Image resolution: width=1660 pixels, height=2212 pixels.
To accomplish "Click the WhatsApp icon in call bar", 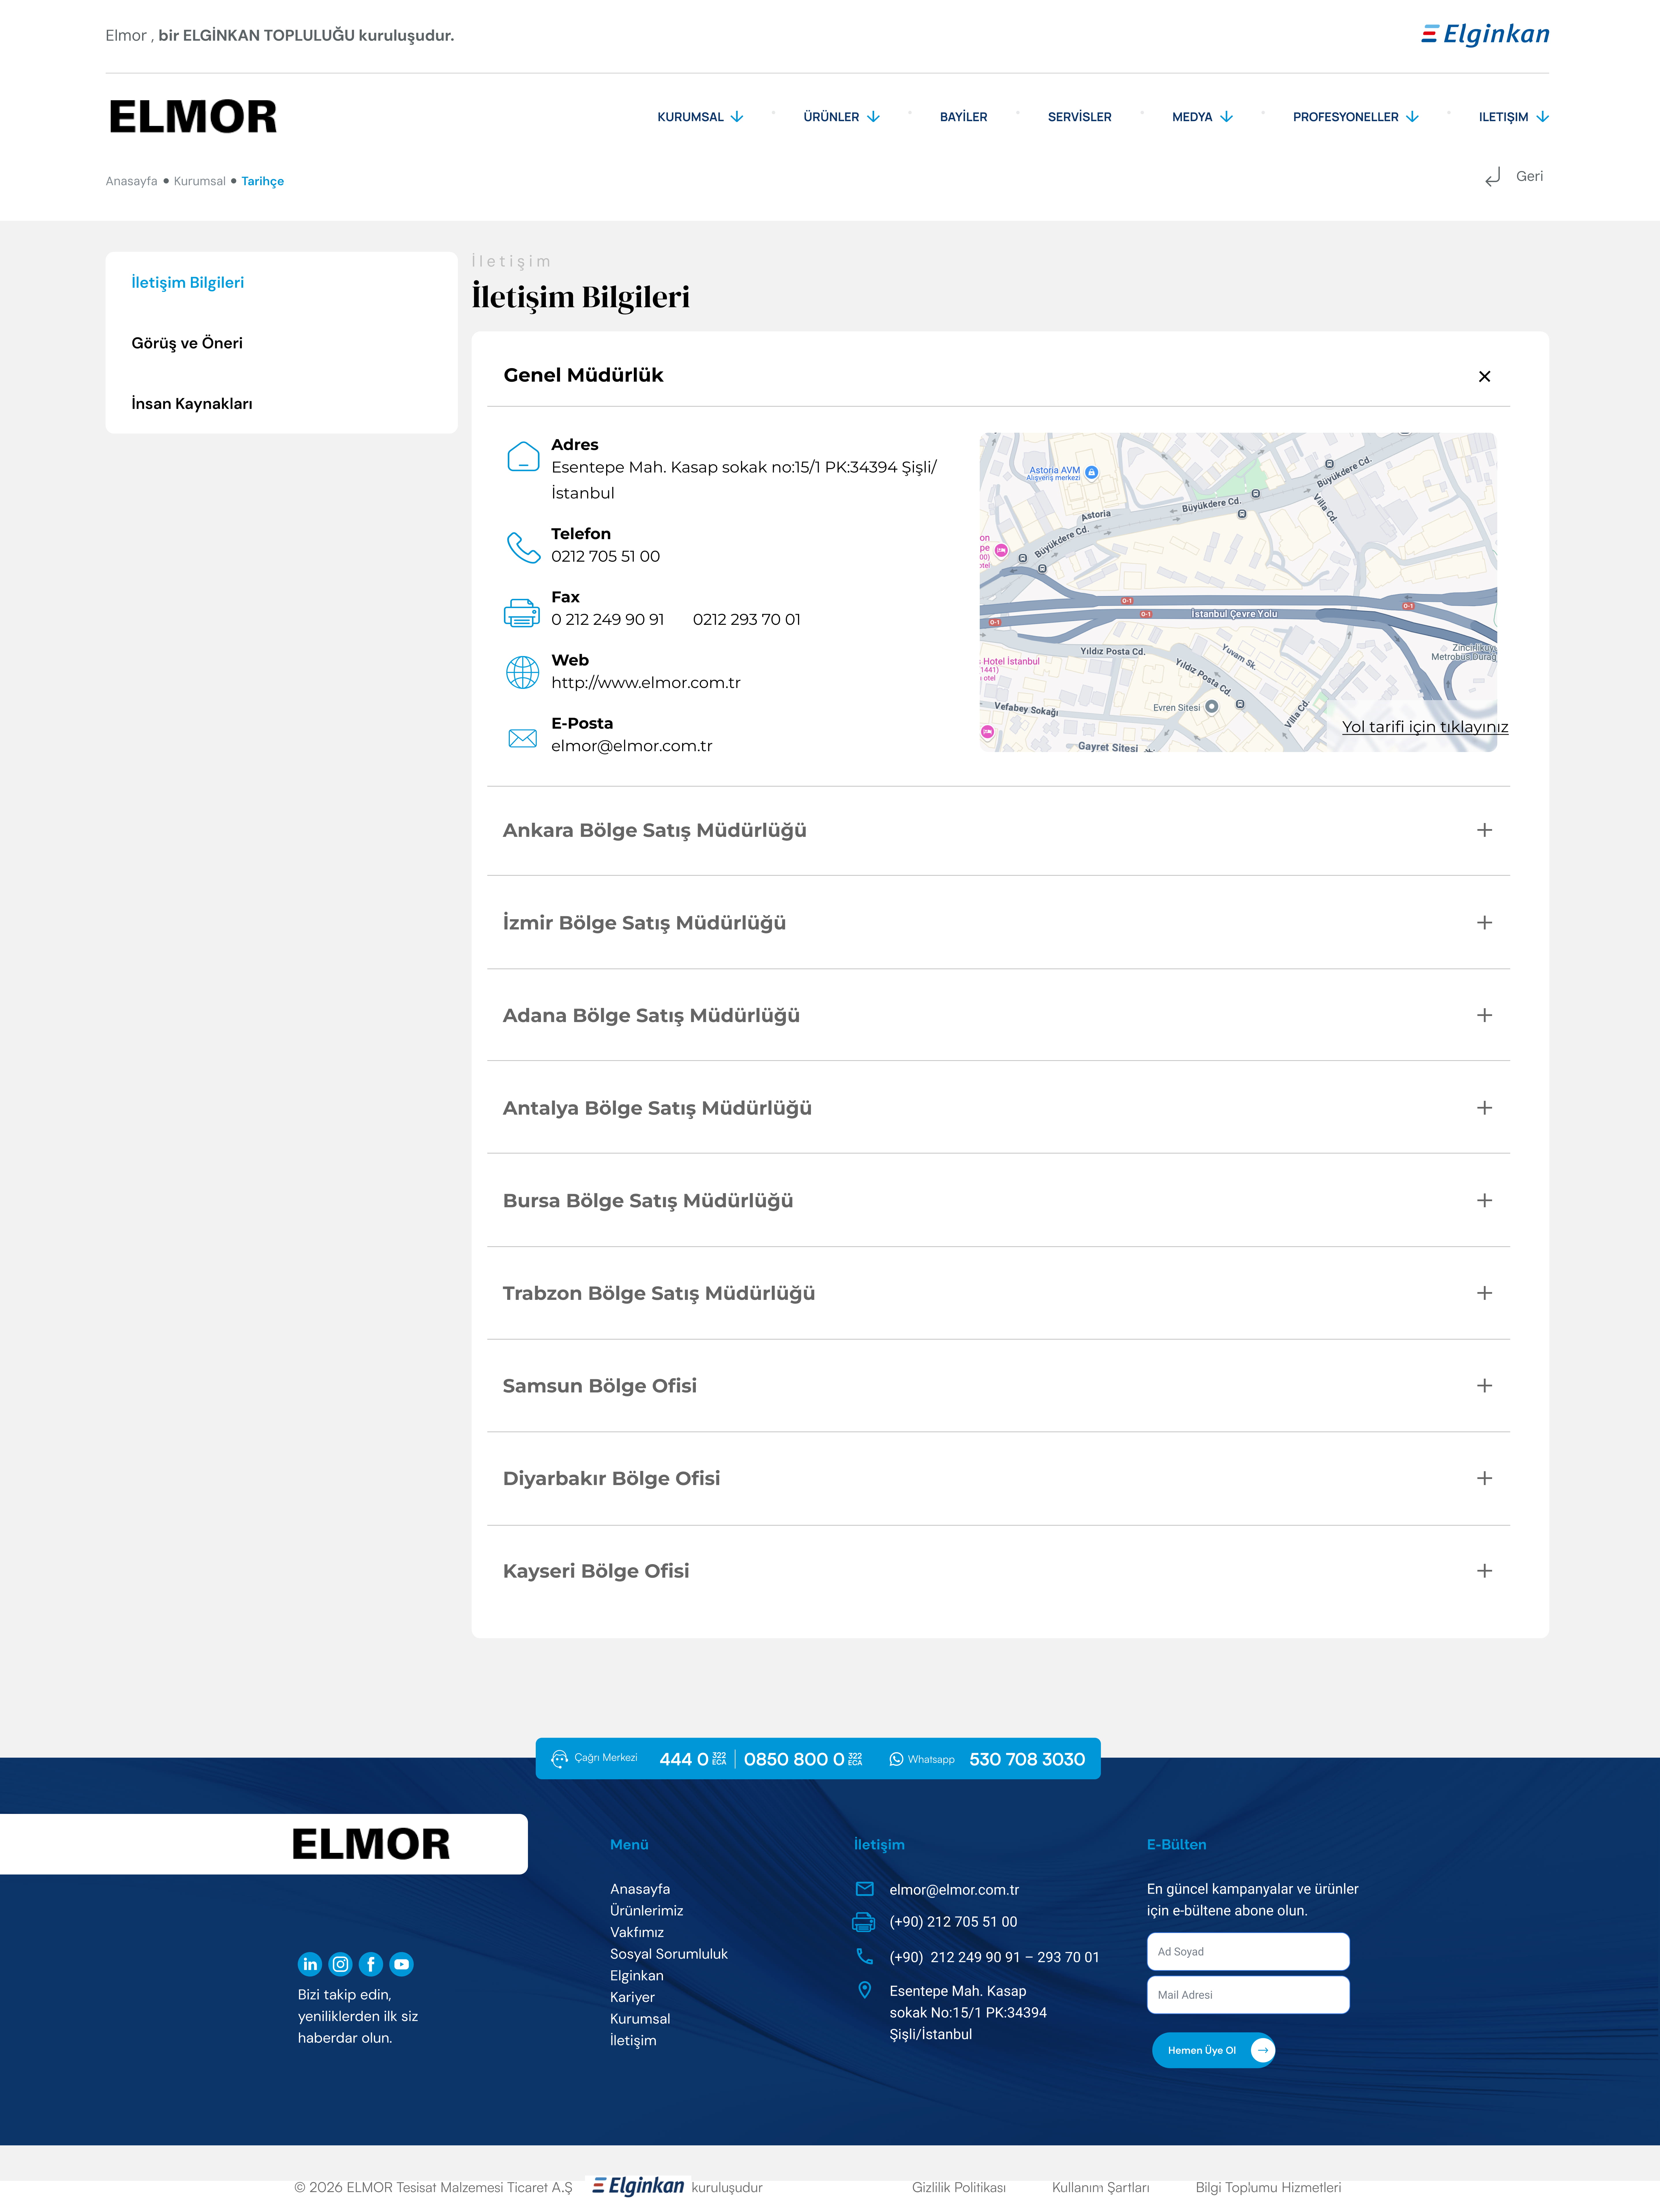I will [x=896, y=1759].
